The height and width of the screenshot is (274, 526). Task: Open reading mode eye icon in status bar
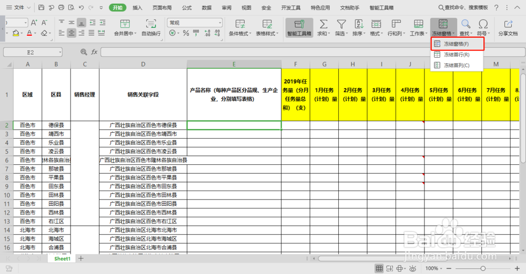click(412, 268)
